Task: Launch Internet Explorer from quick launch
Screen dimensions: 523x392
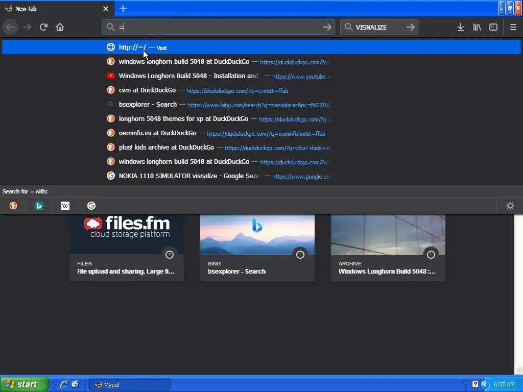Action: click(64, 384)
